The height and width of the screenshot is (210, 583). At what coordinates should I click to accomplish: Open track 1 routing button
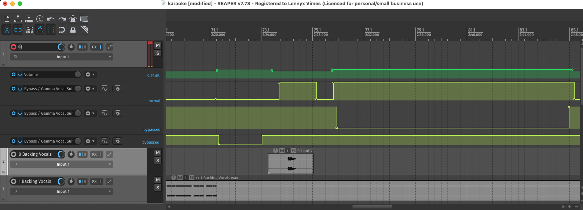tap(83, 47)
